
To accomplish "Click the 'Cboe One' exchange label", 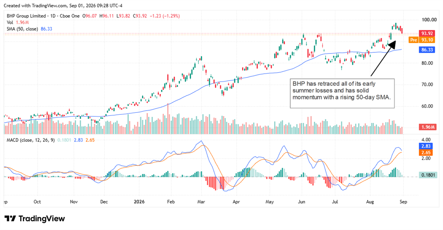I will (69, 16).
